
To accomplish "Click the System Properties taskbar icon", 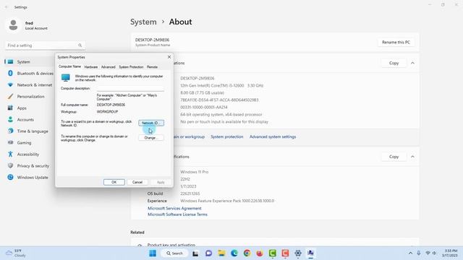I will [x=310, y=253].
